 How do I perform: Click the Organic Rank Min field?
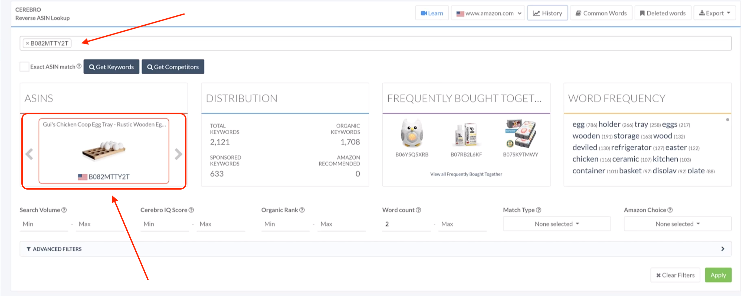pos(285,224)
